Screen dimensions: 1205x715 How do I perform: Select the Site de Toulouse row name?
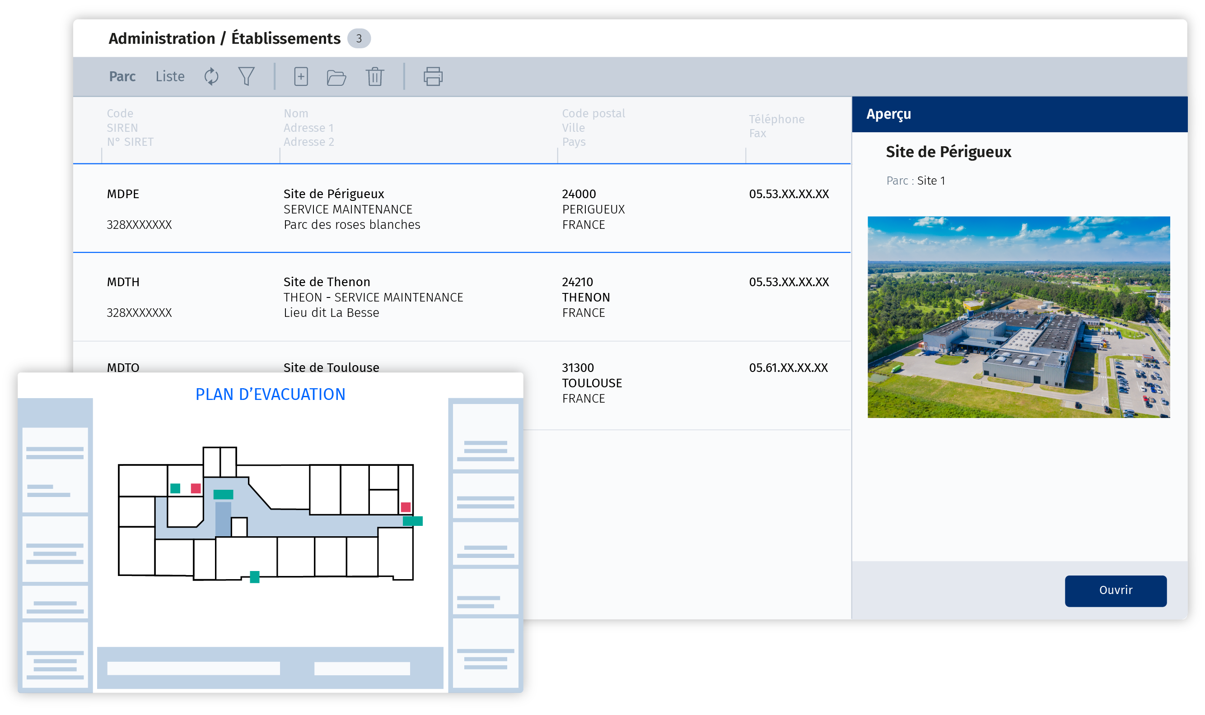tap(331, 367)
